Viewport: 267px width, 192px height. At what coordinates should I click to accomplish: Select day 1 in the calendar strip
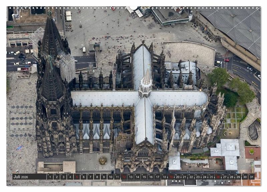coord(50,177)
